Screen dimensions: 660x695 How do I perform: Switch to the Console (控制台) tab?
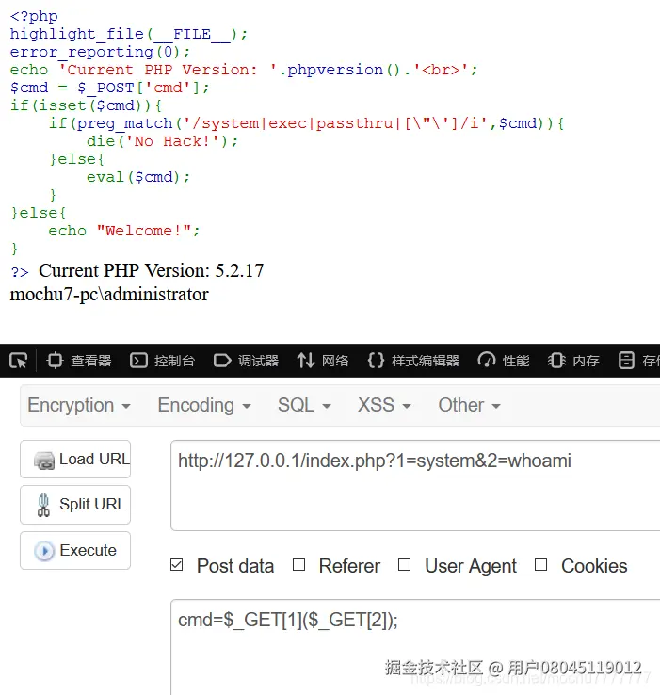(162, 361)
